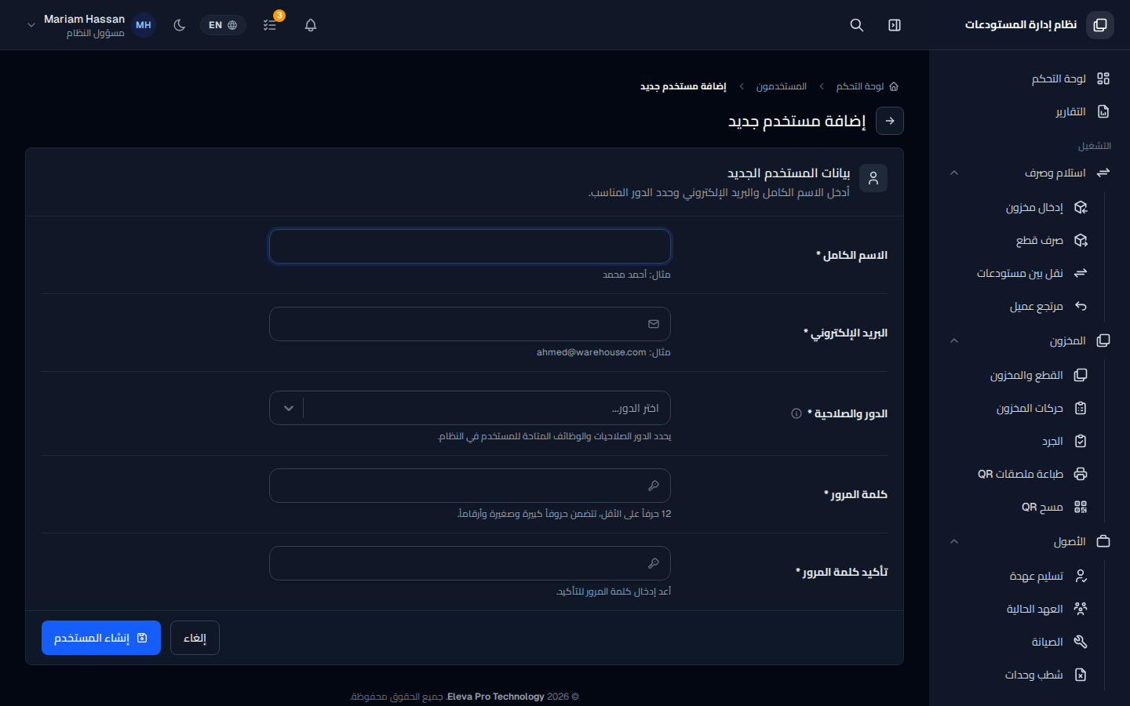Open the اختر الدور role dropdown
Image resolution: width=1130 pixels, height=706 pixels.
(x=470, y=408)
